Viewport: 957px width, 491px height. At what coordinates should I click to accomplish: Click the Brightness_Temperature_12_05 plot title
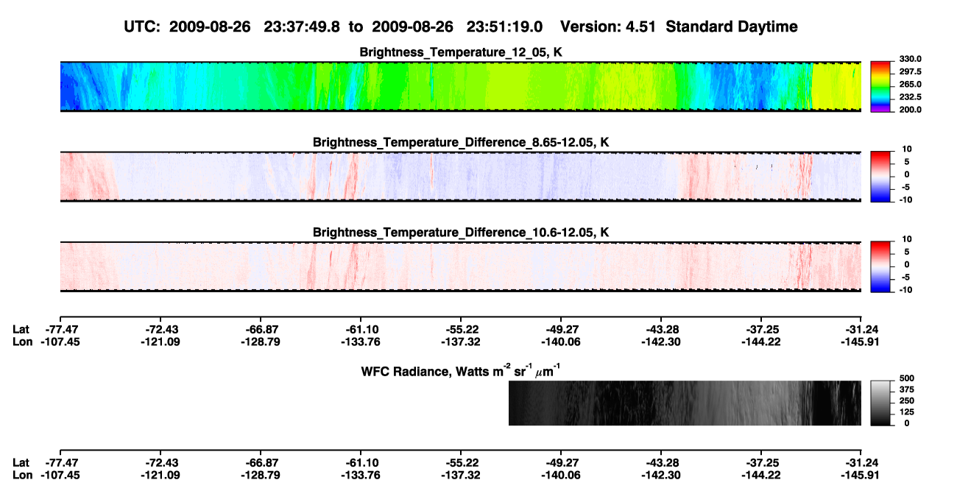coord(461,52)
